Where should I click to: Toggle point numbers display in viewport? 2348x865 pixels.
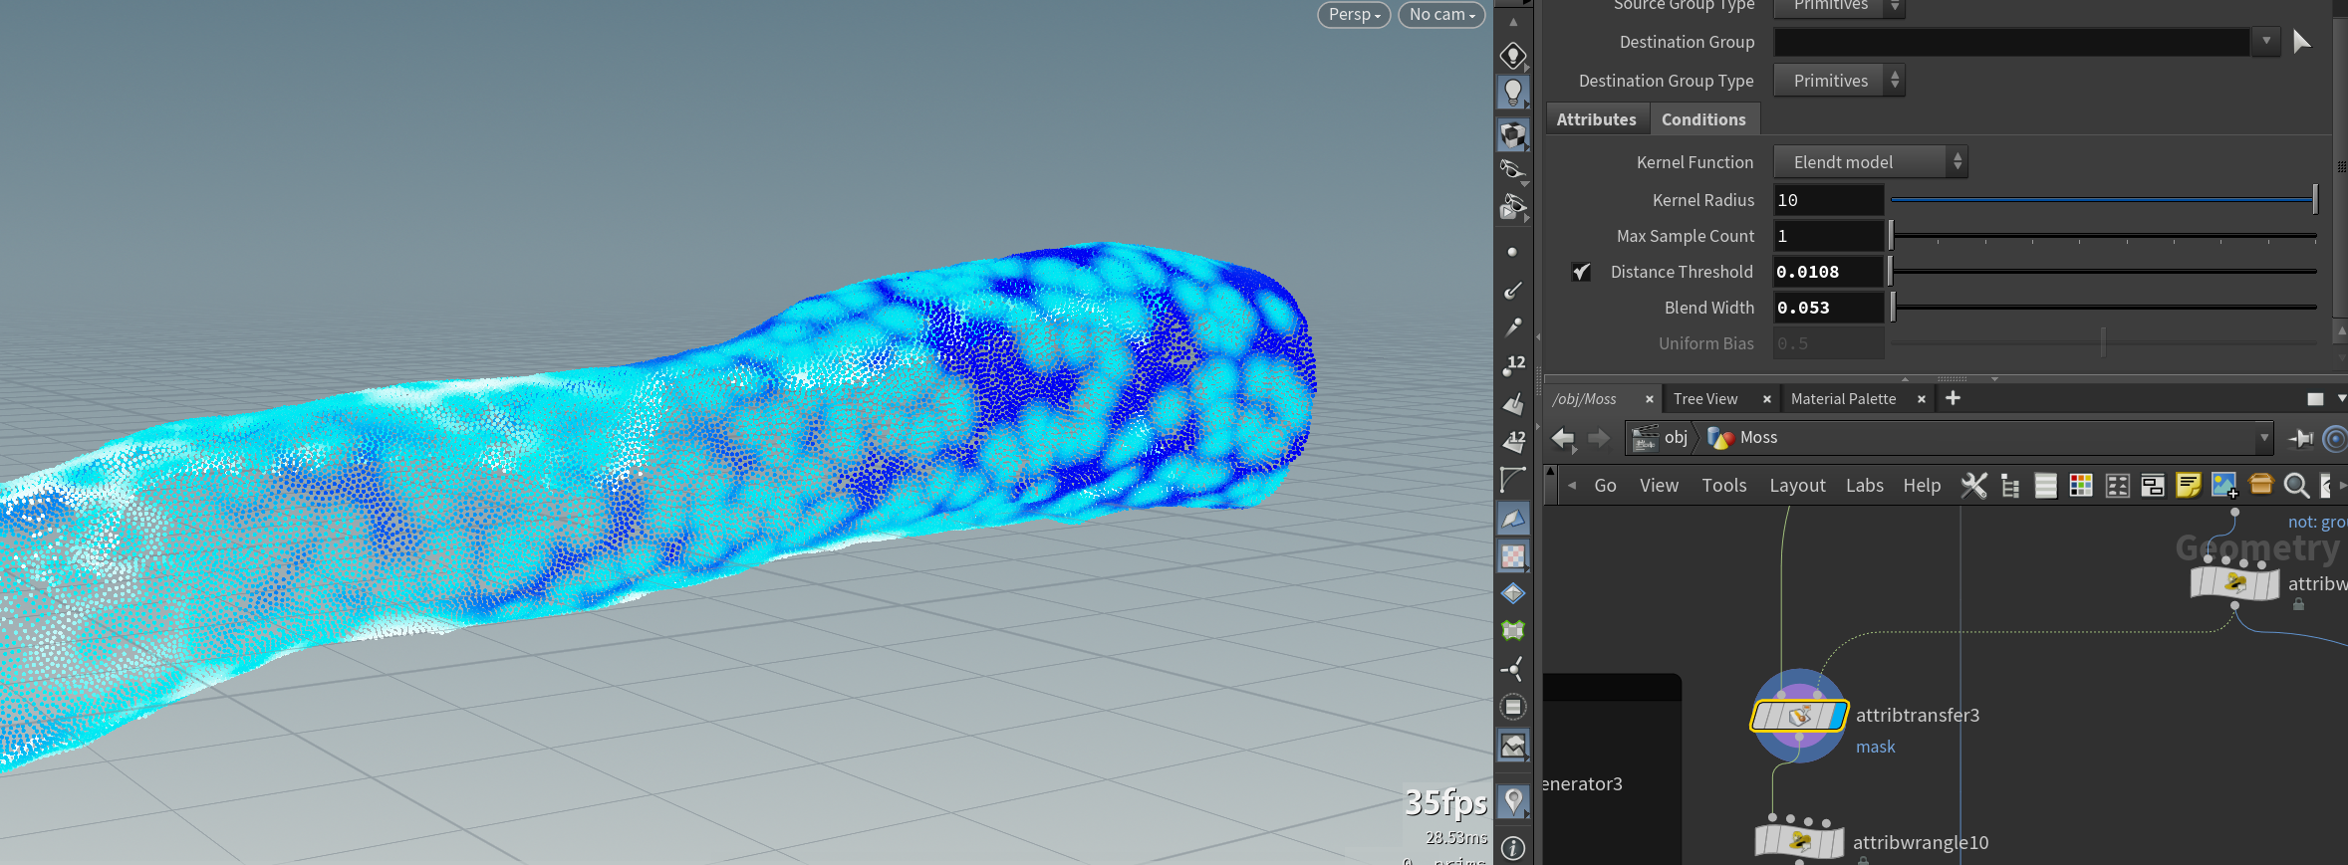[1513, 365]
